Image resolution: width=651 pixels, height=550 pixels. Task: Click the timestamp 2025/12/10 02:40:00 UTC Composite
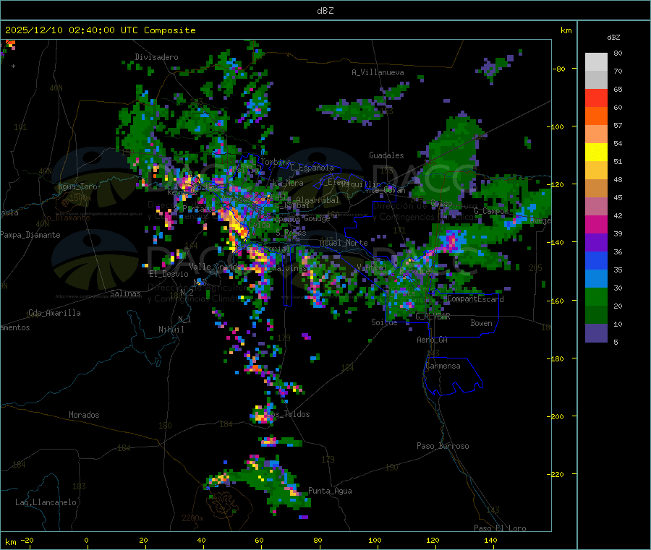(x=100, y=30)
